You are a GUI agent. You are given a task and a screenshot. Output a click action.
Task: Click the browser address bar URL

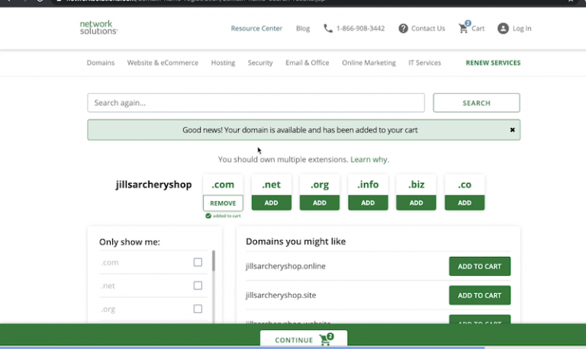click(x=195, y=1)
